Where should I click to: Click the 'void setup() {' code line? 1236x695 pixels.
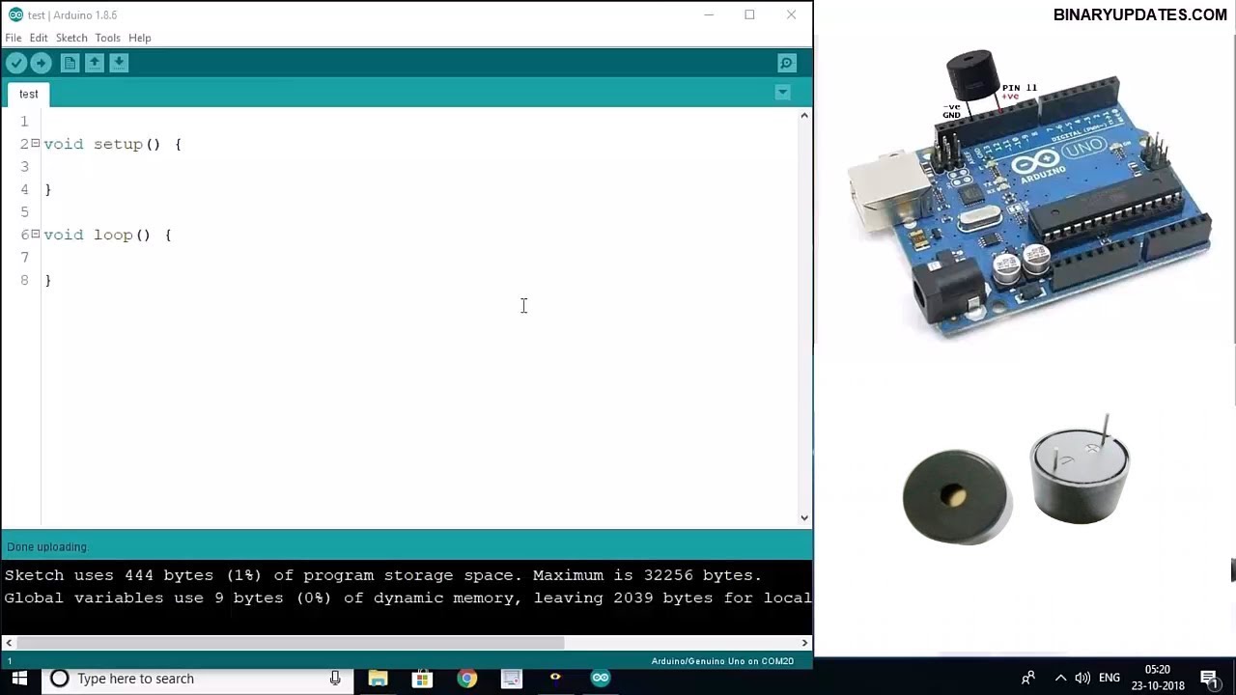coord(112,144)
